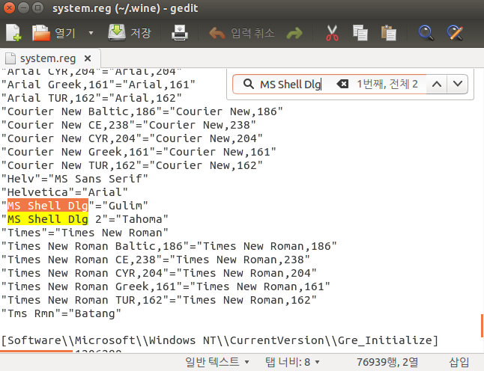Click the Arial TUR,162 line
Screen dimensions: 484x371
pyautogui.click(x=91, y=98)
